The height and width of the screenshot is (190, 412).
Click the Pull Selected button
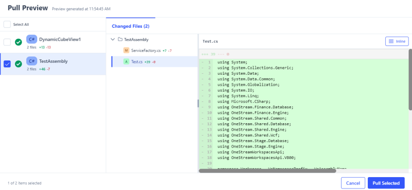386,183
